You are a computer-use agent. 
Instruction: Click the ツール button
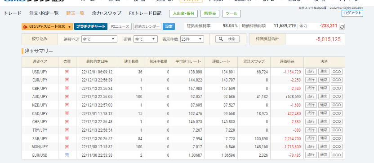tap(232, 13)
